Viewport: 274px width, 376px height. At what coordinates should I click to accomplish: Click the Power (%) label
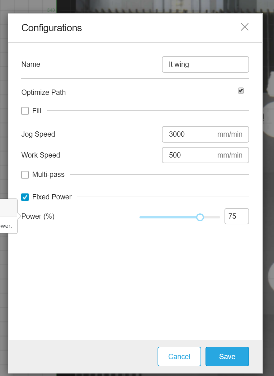click(x=37, y=216)
